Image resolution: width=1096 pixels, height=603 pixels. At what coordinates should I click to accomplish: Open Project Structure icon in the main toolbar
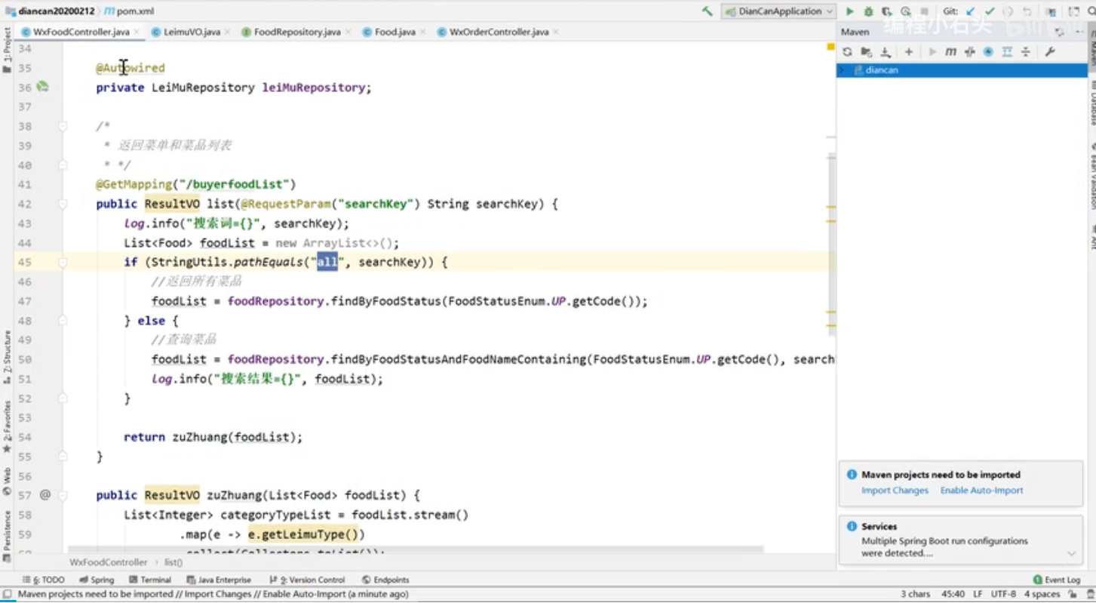point(1051,11)
